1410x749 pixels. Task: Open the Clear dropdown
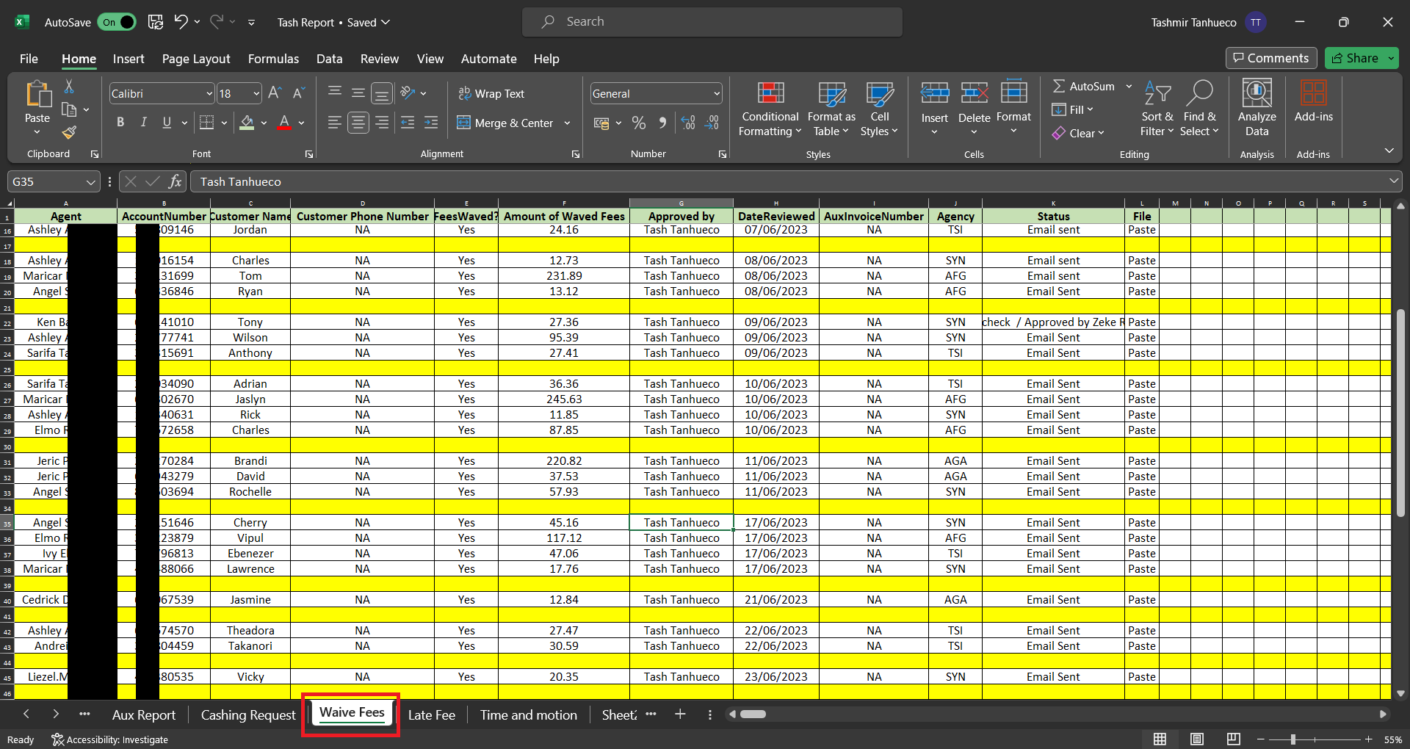[1078, 133]
